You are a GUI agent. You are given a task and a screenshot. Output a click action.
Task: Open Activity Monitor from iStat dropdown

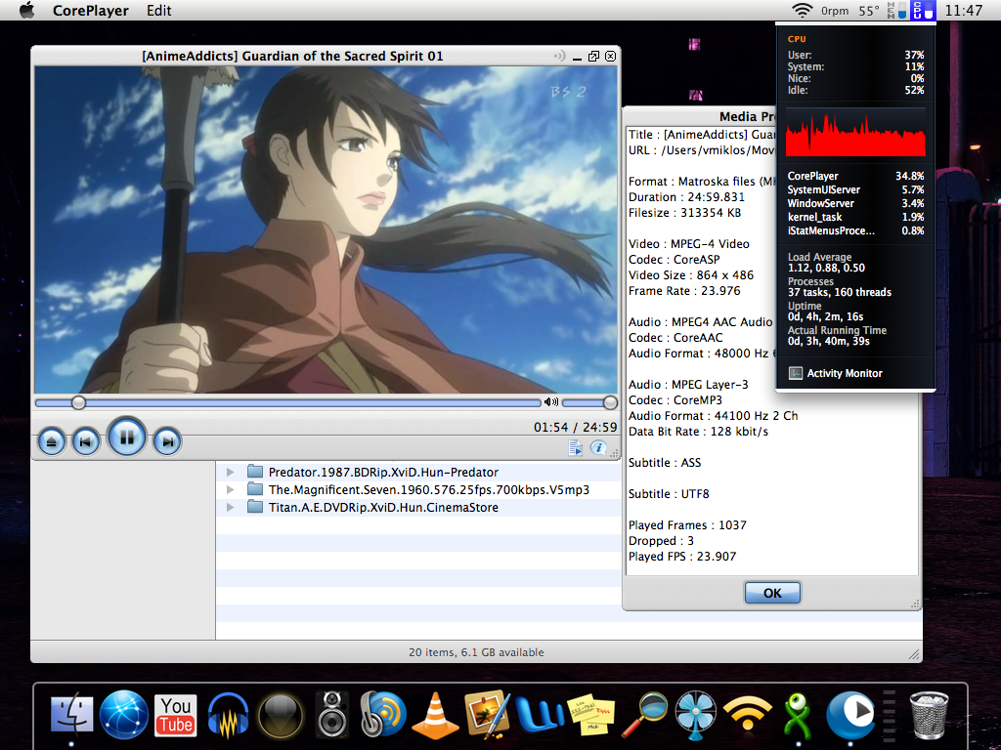point(836,374)
